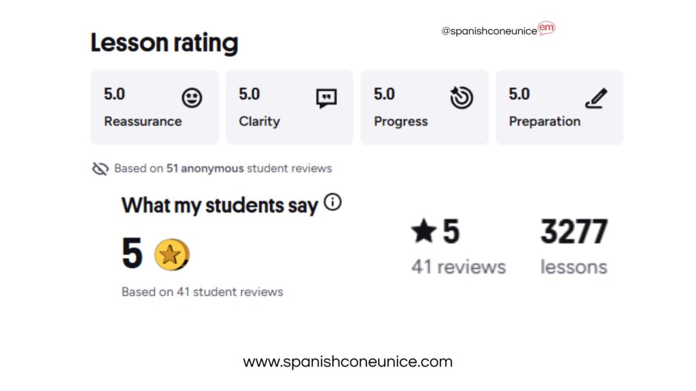Click the Reassurance smiley face icon

(x=192, y=98)
